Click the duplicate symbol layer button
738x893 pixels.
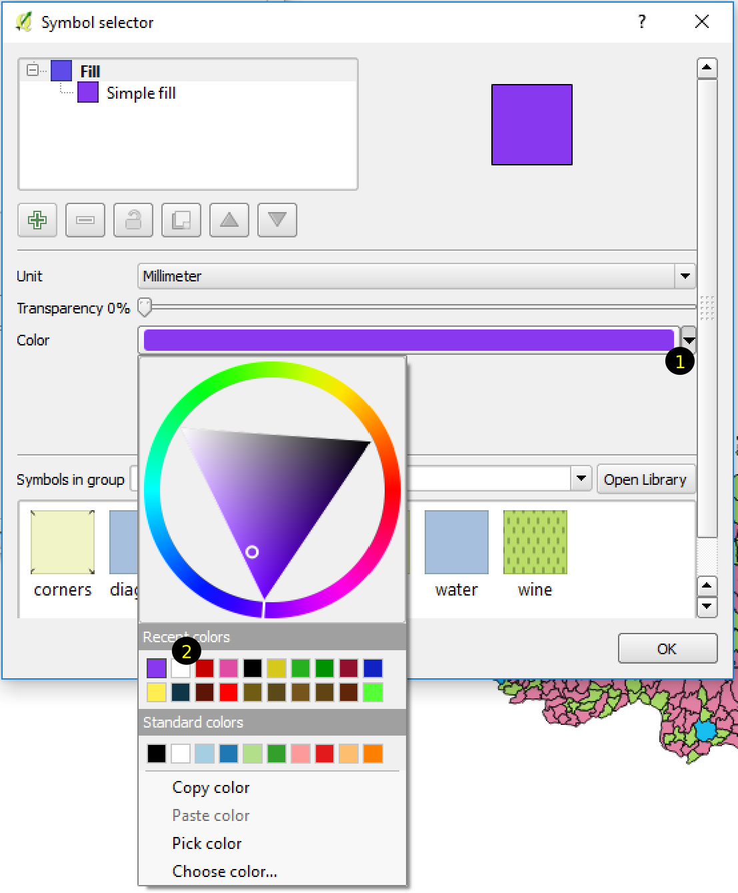point(181,220)
